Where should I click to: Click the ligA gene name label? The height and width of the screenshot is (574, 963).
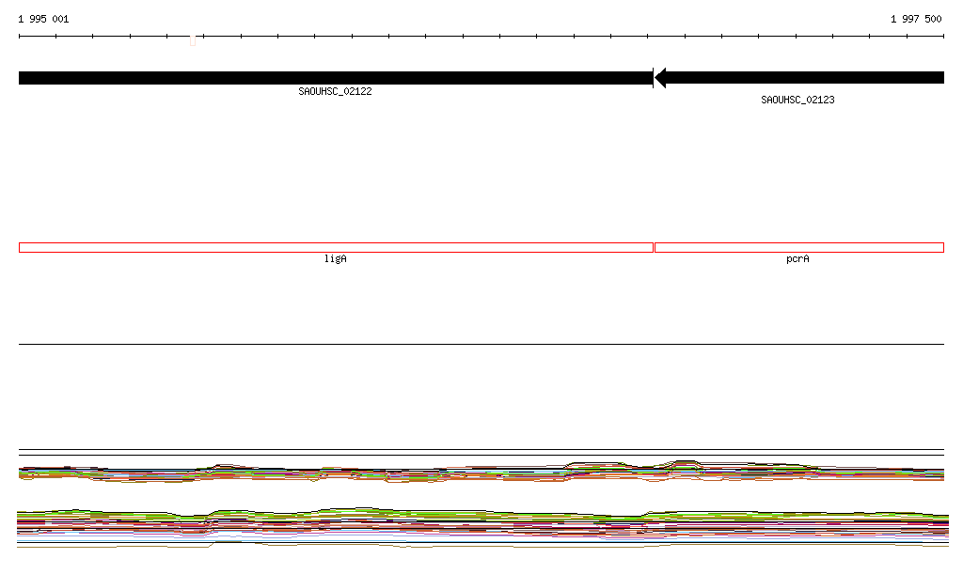click(x=336, y=258)
